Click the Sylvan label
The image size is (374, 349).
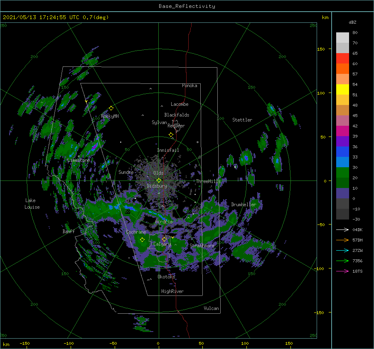[x=159, y=122]
